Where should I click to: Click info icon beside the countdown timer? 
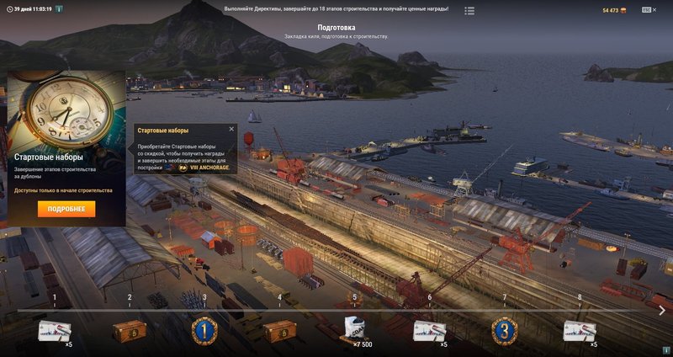tap(59, 9)
